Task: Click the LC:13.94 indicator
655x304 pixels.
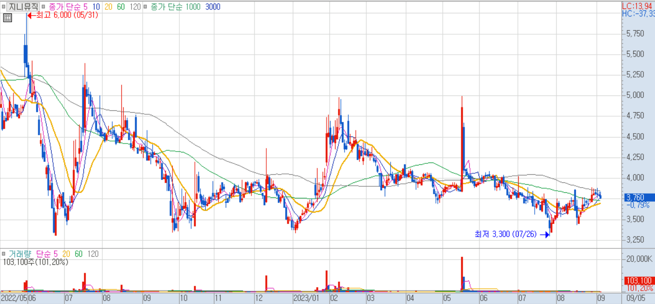Action: [638, 5]
